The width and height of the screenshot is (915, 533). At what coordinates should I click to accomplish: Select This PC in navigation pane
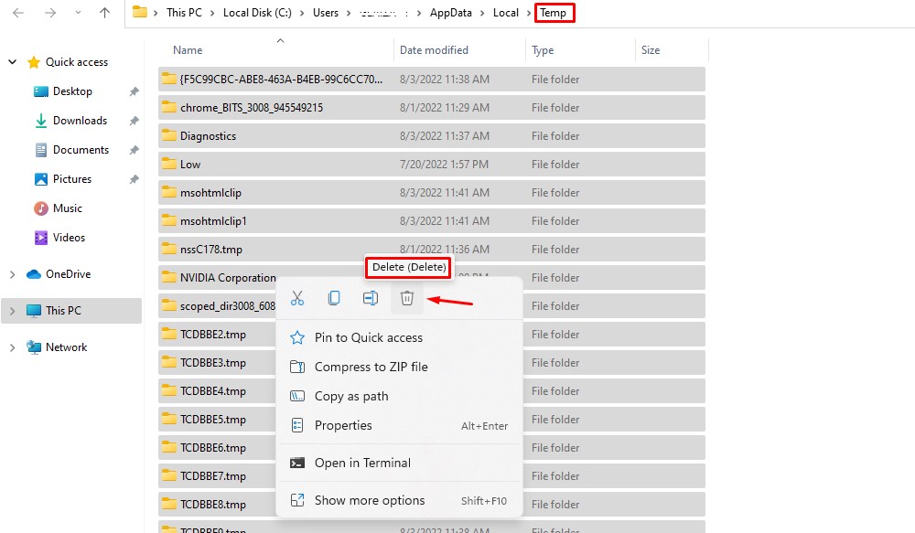point(63,311)
